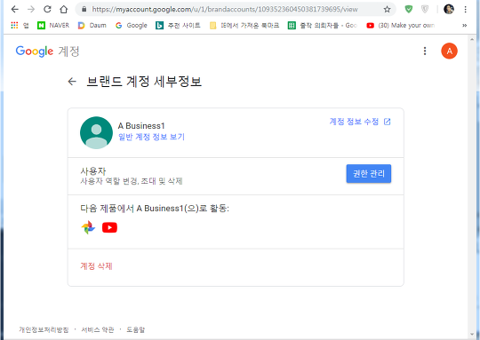The height and width of the screenshot is (340, 480).
Task: Click the Google 계정 logo
Action: click(47, 51)
